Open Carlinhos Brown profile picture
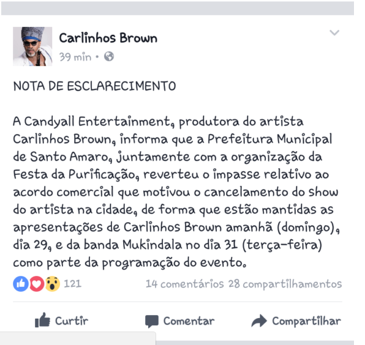The height and width of the screenshot is (345, 365). point(32,46)
